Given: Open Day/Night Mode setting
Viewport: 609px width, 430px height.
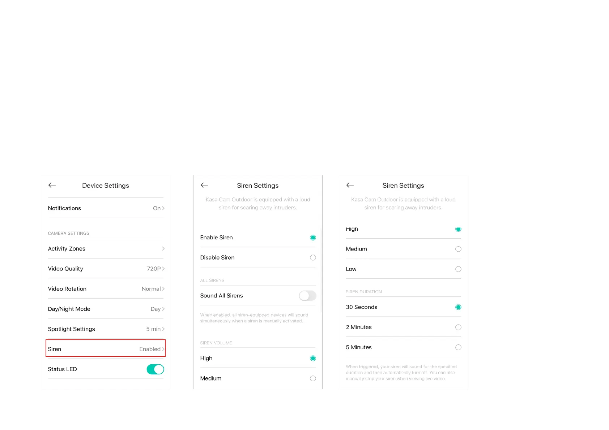Looking at the screenshot, I should point(158,309).
